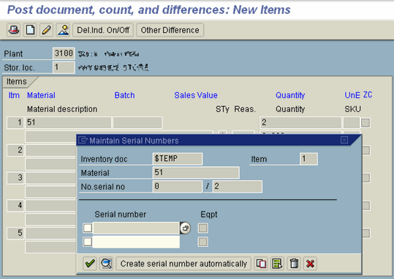Click the No.serial no field showing 0
The image size is (394, 279).
pyautogui.click(x=178, y=187)
